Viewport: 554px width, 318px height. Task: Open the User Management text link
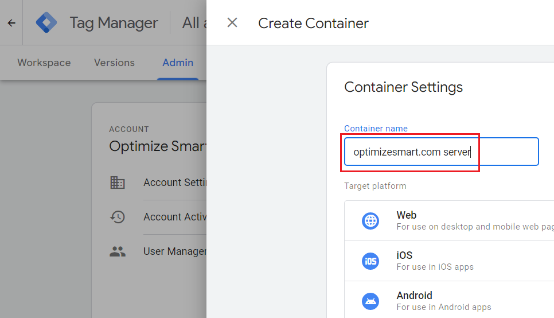click(174, 251)
